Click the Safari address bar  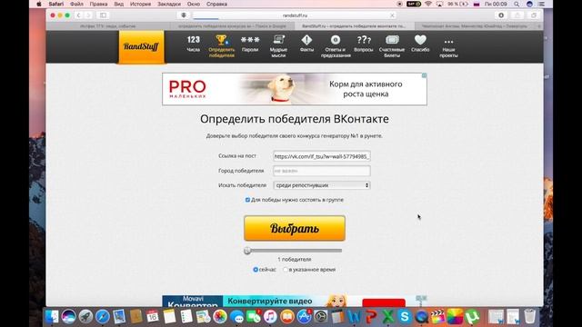295,15
